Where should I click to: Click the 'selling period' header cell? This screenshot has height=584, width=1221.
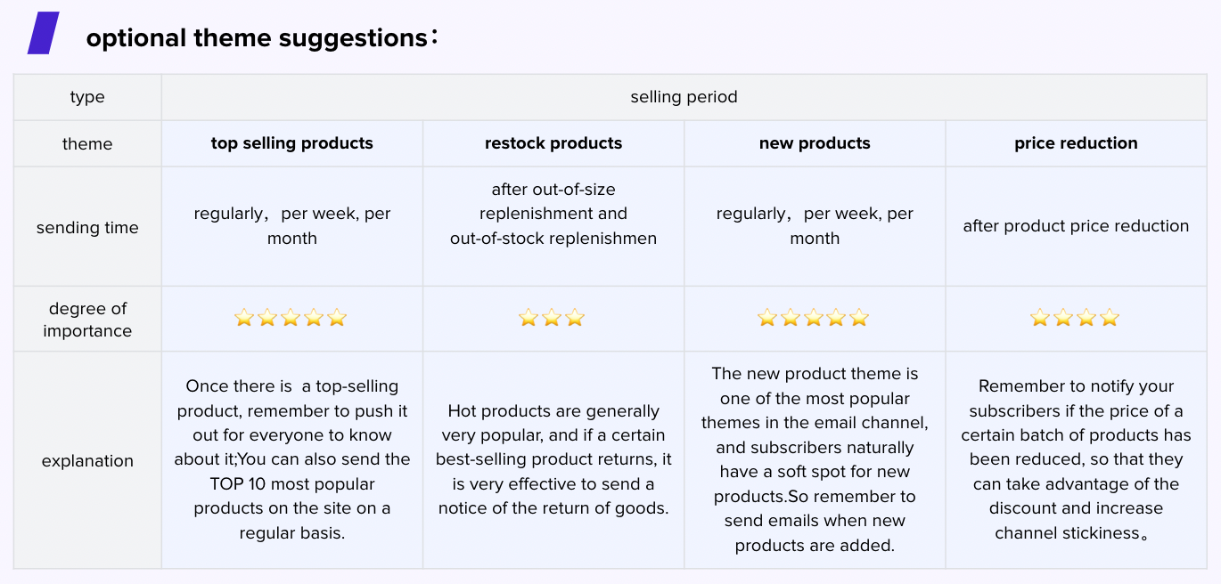tap(684, 97)
